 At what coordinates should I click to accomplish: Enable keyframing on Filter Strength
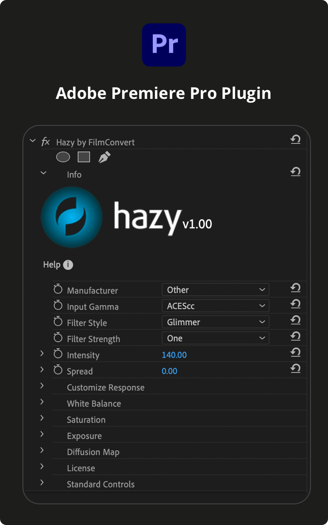tap(58, 337)
